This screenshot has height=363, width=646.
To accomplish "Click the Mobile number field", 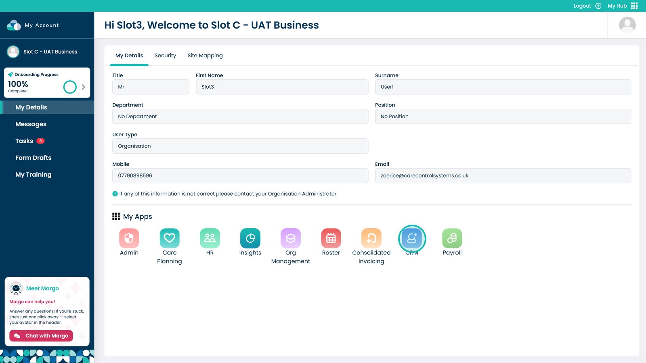I will [240, 175].
